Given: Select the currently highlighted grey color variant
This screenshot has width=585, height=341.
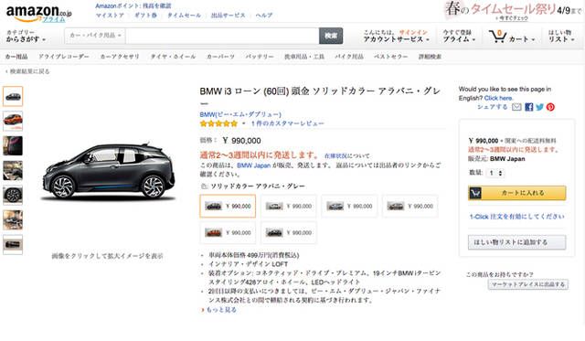Looking at the screenshot, I should tap(228, 206).
